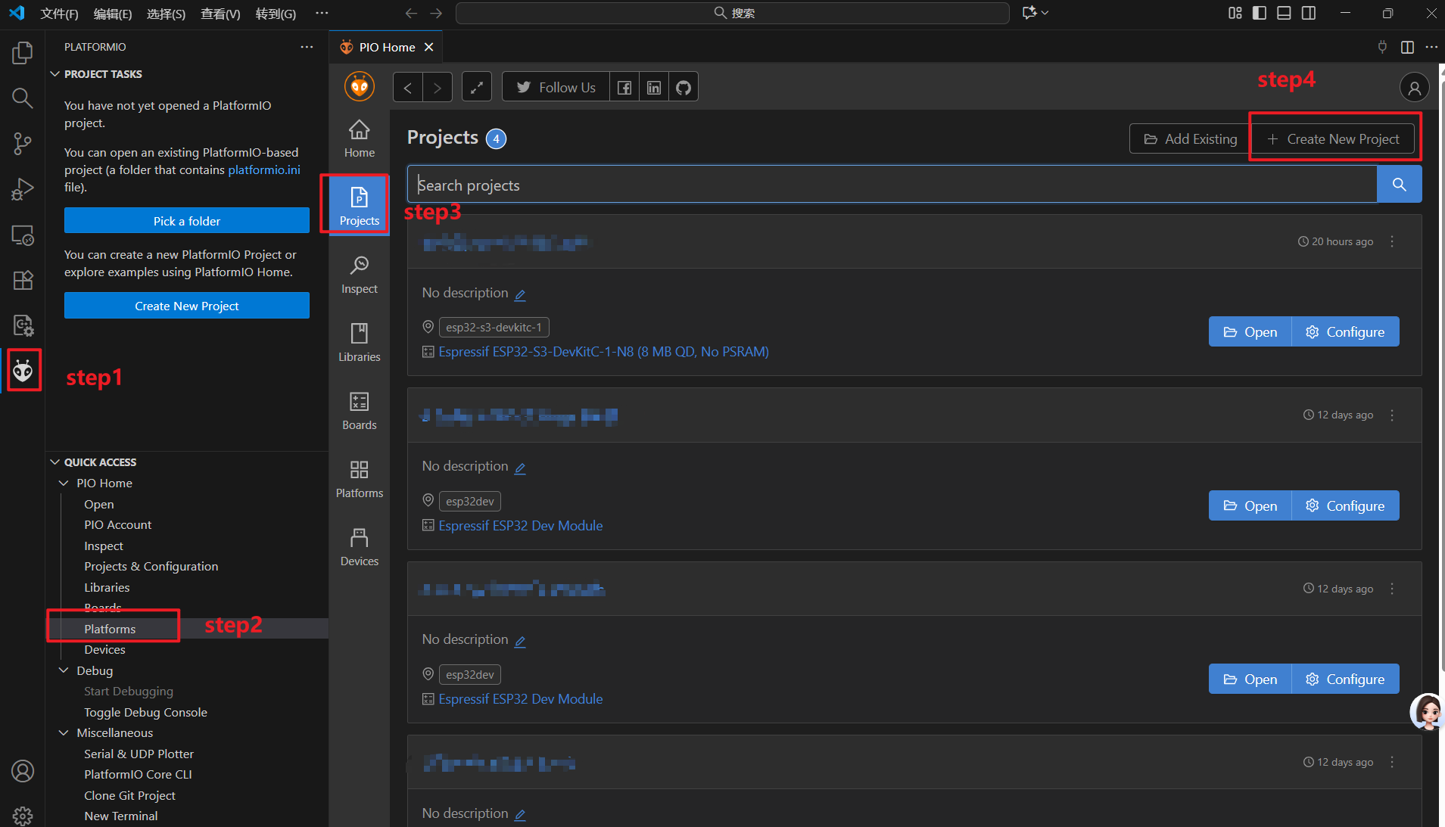Open the Extensions view
The height and width of the screenshot is (827, 1445).
coord(23,280)
